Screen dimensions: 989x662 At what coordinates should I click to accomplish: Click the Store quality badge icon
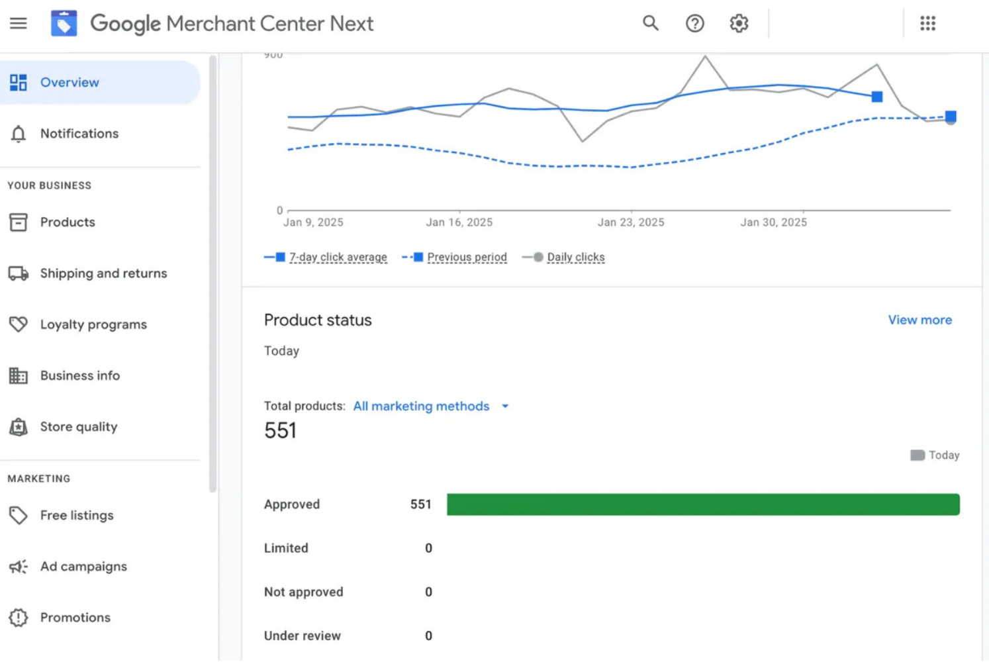click(19, 427)
